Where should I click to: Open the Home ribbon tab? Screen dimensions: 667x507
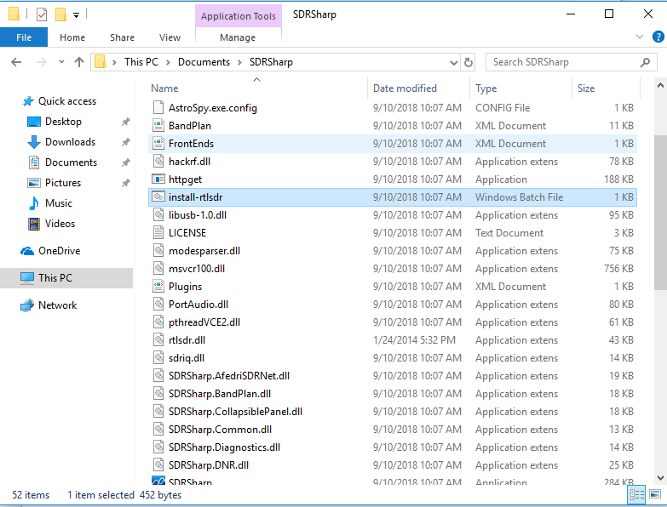point(72,37)
